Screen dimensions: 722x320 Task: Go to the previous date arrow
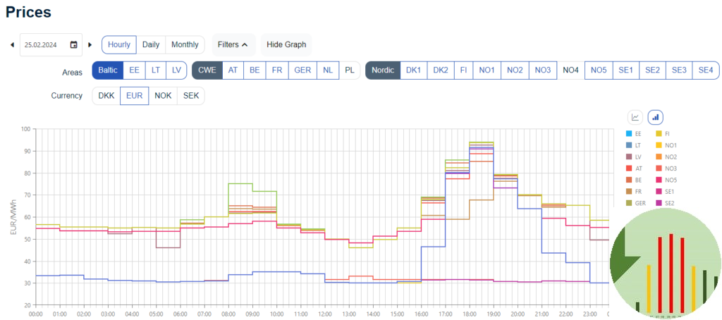point(12,44)
